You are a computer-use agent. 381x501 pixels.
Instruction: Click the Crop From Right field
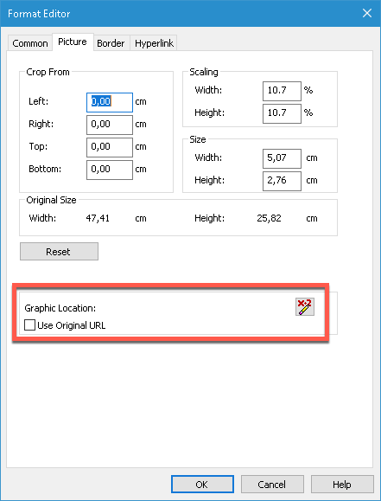click(x=110, y=125)
